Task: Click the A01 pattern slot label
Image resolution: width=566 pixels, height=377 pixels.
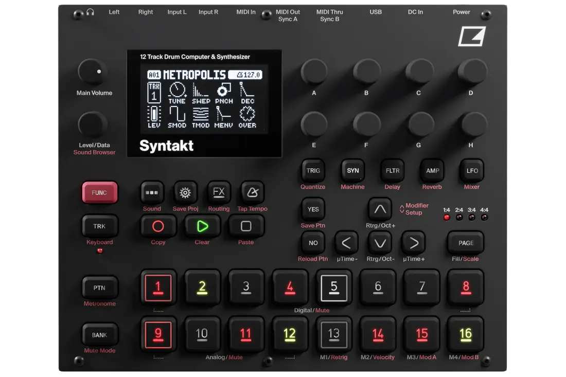Action: point(154,75)
